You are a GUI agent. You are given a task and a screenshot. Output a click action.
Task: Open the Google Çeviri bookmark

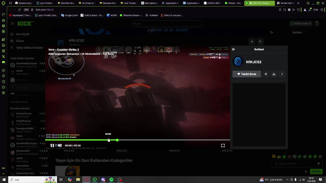(x=70, y=15)
